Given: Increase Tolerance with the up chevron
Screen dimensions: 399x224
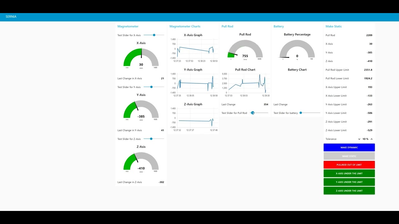Looking at the screenshot, I should click(x=372, y=139).
